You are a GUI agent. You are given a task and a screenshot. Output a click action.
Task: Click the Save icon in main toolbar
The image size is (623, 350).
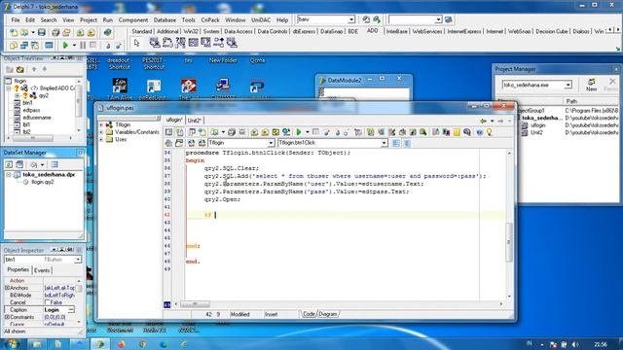click(x=41, y=32)
